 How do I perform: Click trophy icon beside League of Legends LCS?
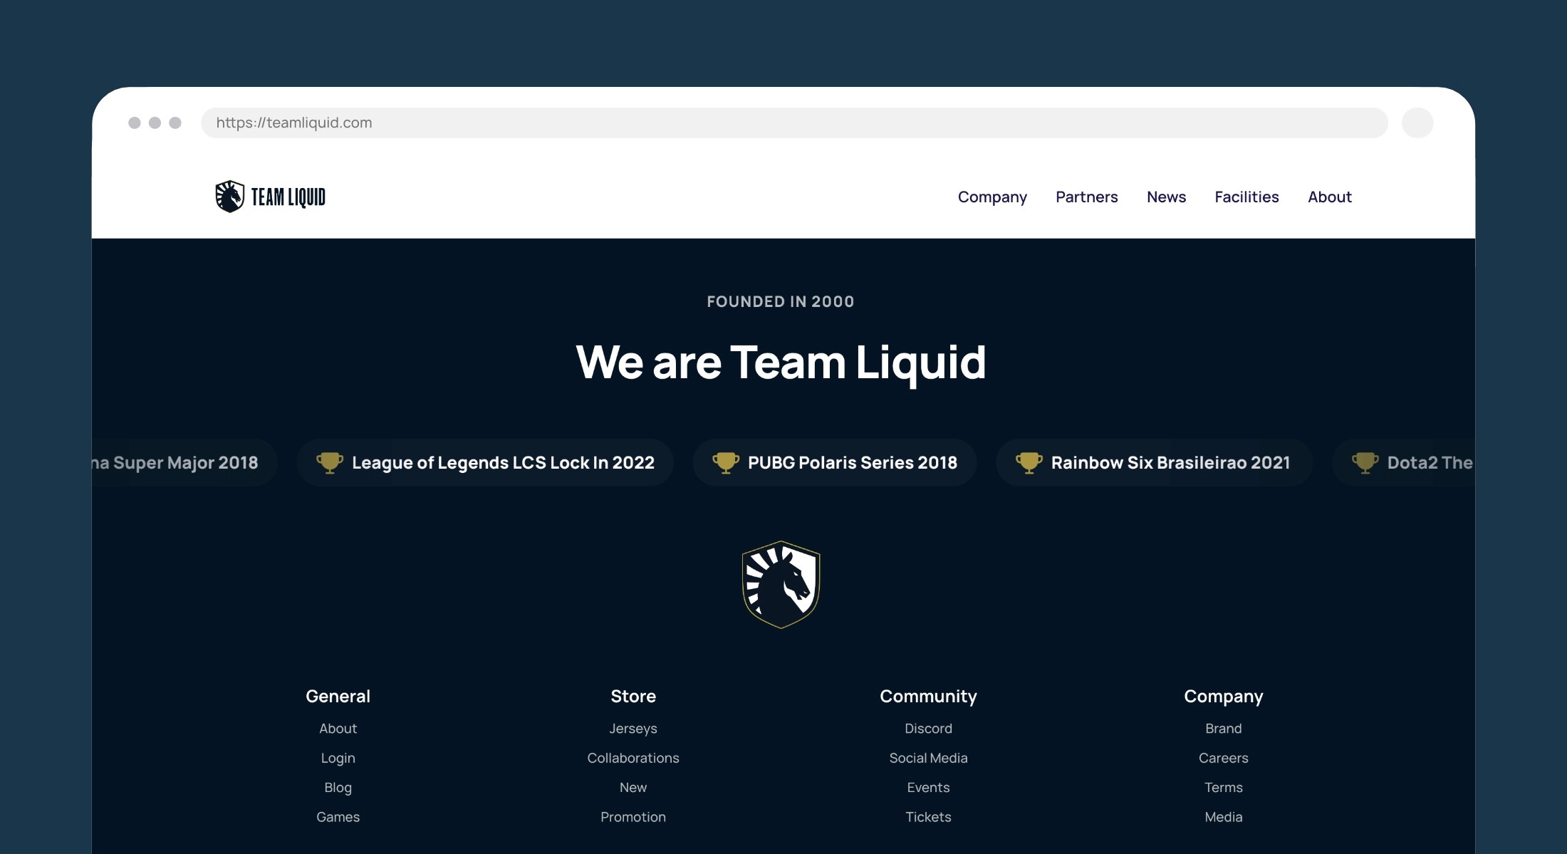tap(329, 463)
